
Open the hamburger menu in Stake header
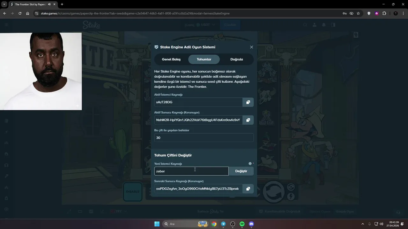(x=6, y=25)
